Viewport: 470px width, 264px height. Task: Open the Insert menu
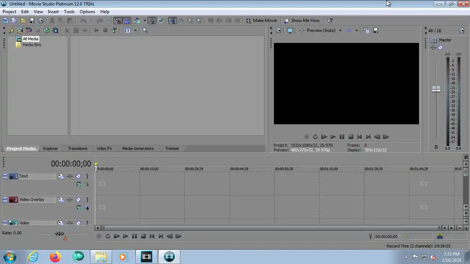(x=53, y=12)
